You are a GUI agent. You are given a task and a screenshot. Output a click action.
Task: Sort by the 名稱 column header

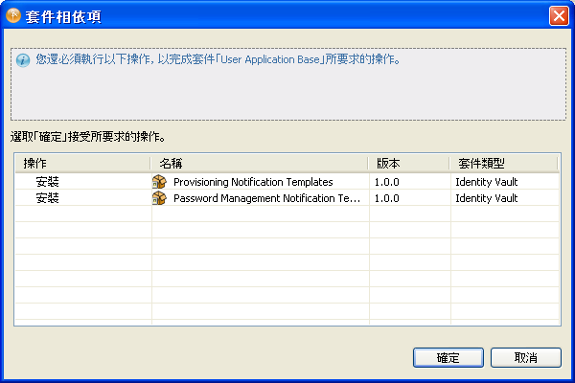pos(260,163)
